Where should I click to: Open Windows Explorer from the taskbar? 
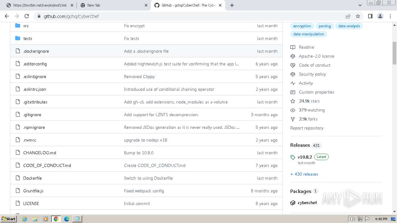(35, 219)
